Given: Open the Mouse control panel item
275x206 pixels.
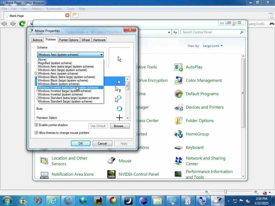Looking at the screenshot, I should point(119,161).
